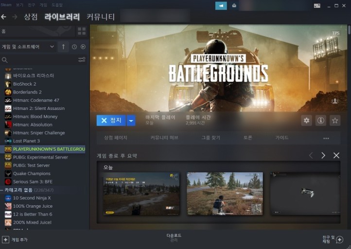
Task: Toggle library grid view icon
Action: pos(82,31)
